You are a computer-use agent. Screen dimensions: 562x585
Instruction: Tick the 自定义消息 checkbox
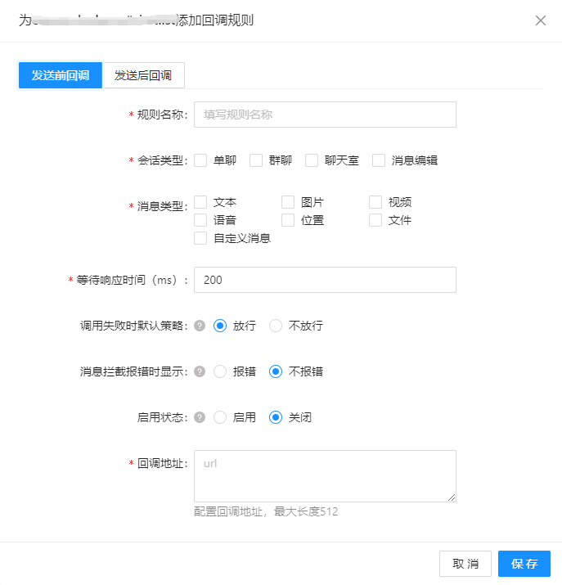point(200,238)
